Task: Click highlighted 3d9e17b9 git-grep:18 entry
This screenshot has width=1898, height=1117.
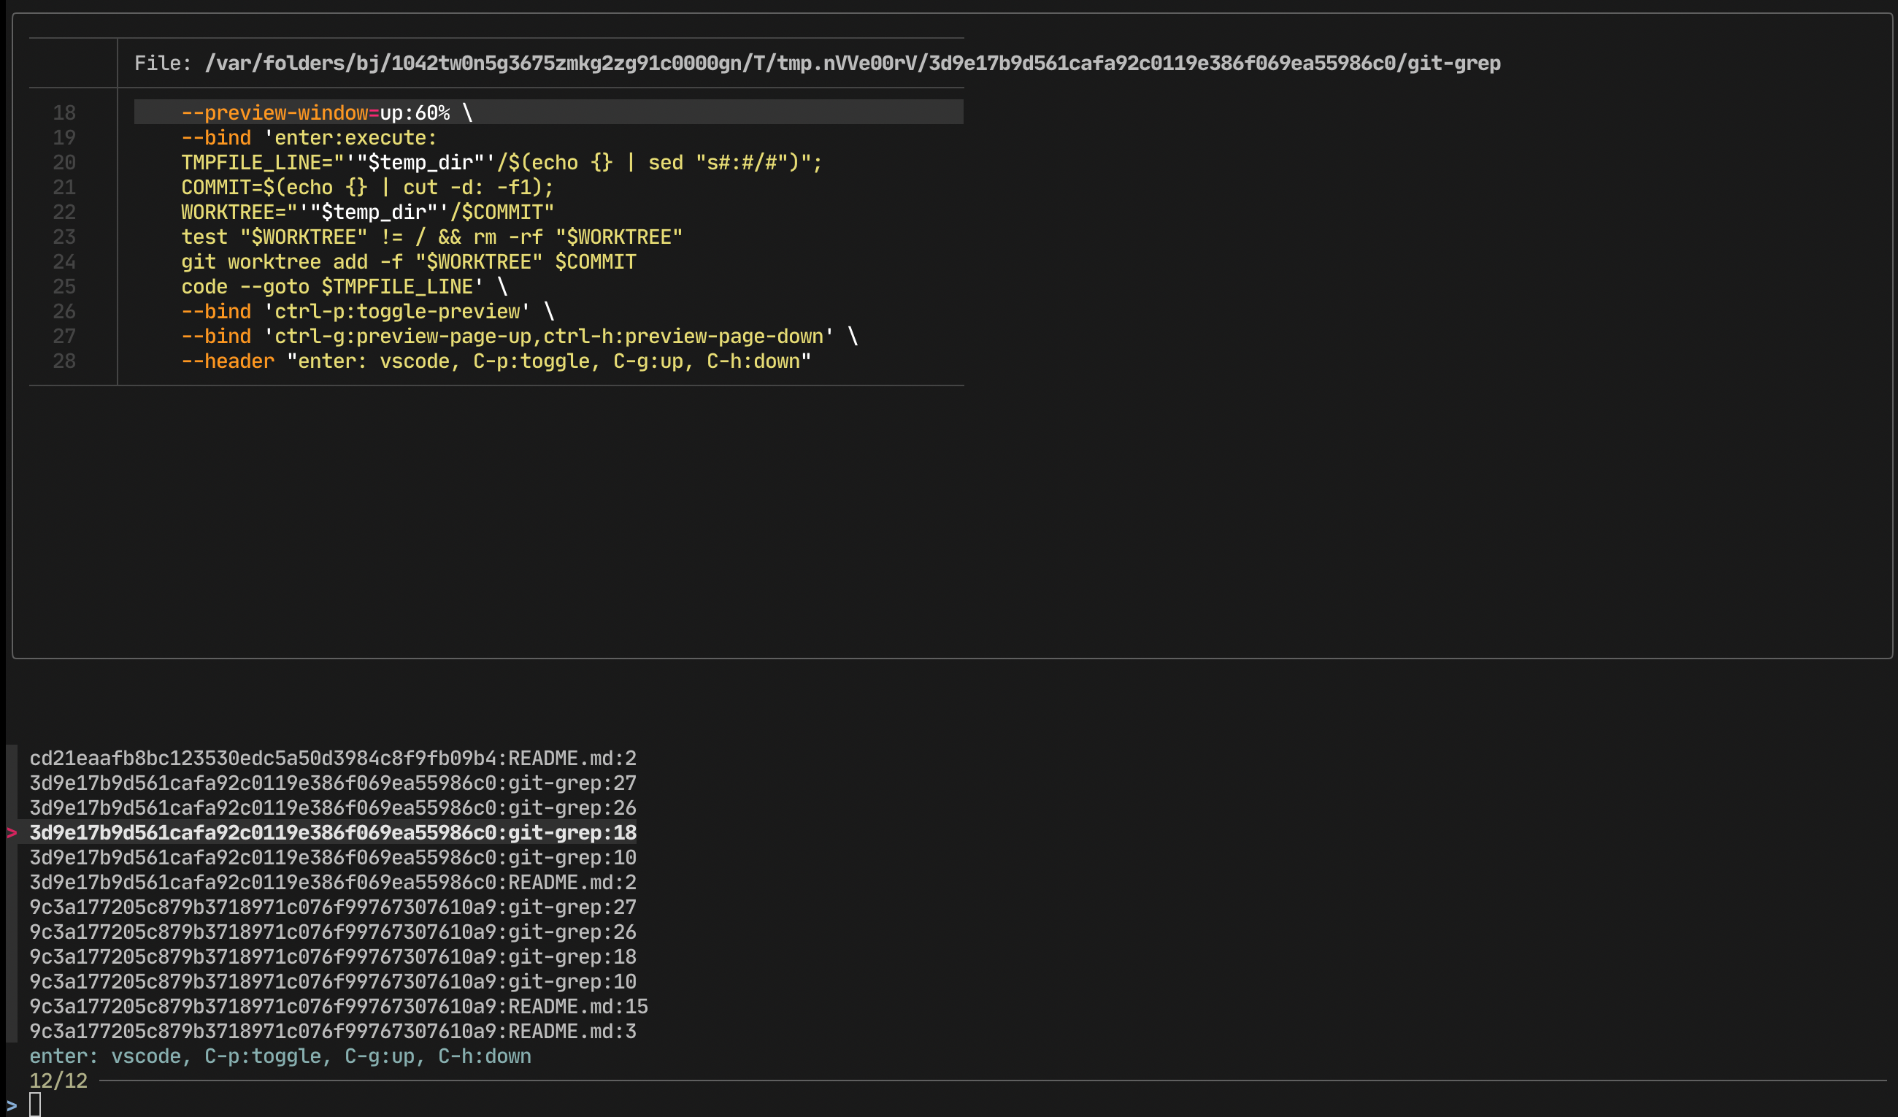Action: (x=332, y=832)
